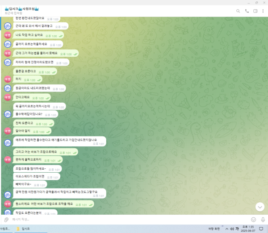Open the Windows notification center icon
Screen dimensions: 268x233
[x=261, y=229]
